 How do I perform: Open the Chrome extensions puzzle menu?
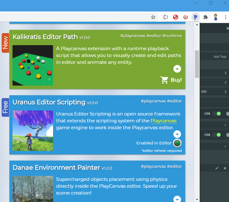click(205, 17)
